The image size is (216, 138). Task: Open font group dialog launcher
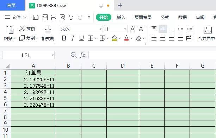coord(145,44)
